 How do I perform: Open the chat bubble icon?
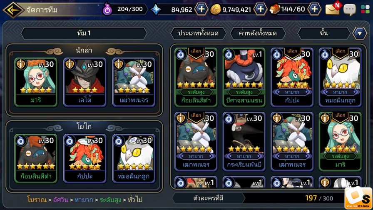click(x=350, y=10)
